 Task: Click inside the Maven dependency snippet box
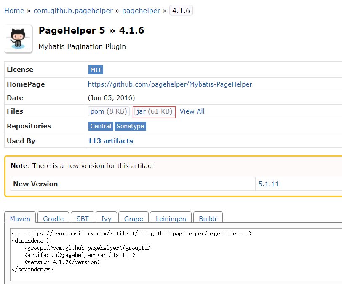tap(176, 255)
